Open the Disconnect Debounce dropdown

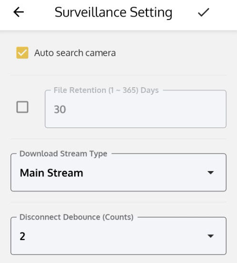point(118,236)
